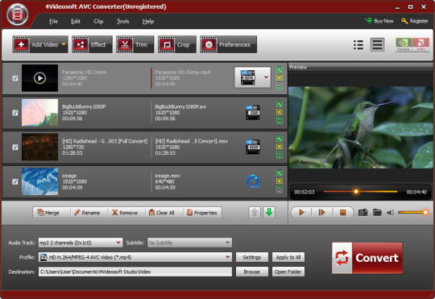
Task: Open Preferences from the toolbar
Action: [228, 44]
